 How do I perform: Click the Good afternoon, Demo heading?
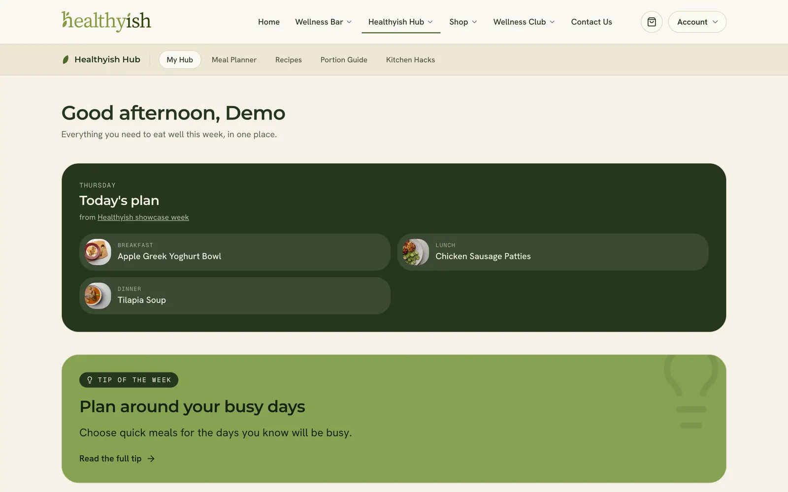pos(173,113)
